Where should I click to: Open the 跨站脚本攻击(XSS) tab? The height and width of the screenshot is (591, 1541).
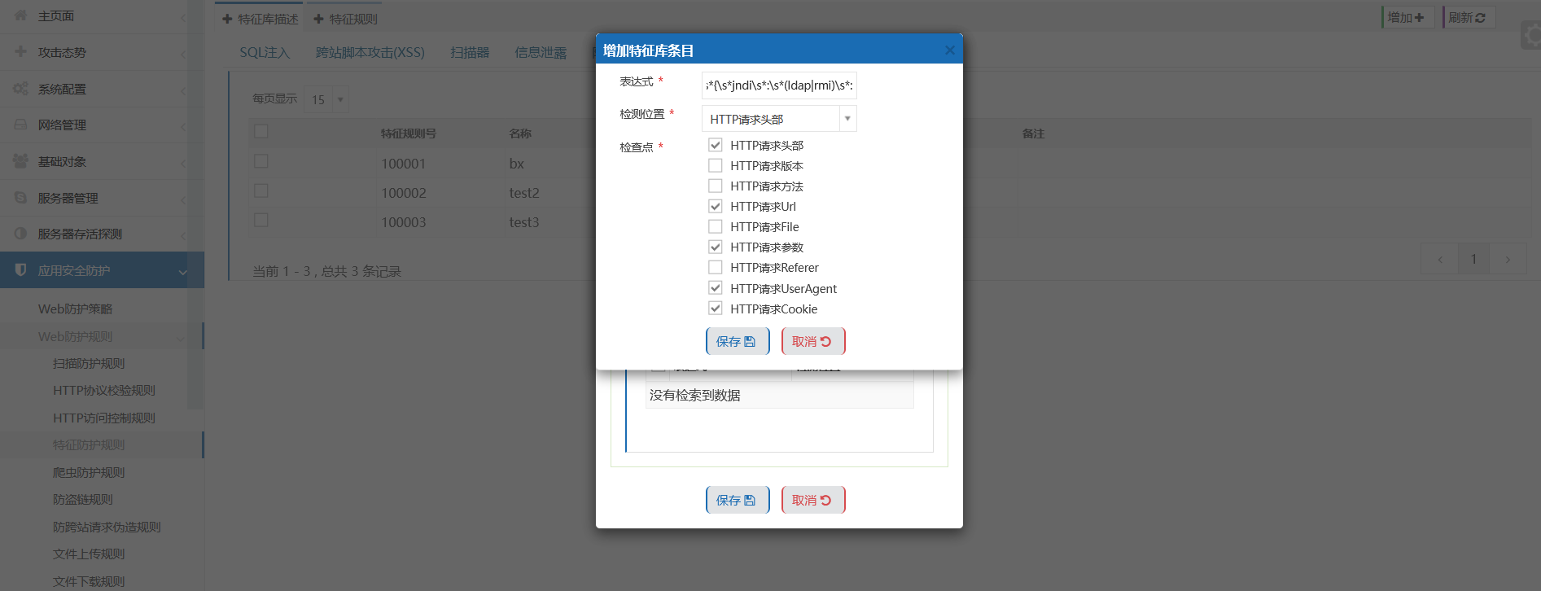[370, 52]
